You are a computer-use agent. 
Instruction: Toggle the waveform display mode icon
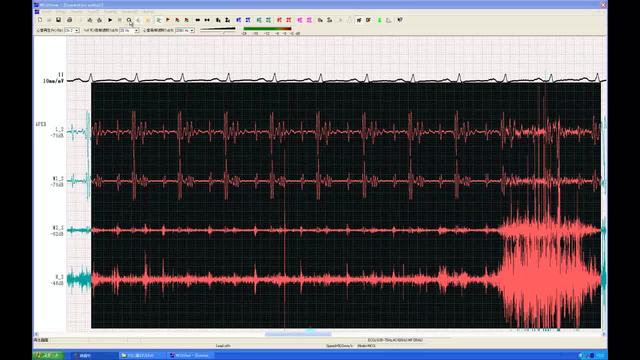tap(158, 20)
